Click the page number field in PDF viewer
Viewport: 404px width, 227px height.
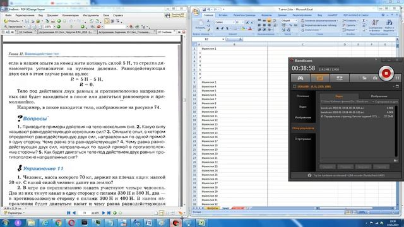pos(85,213)
